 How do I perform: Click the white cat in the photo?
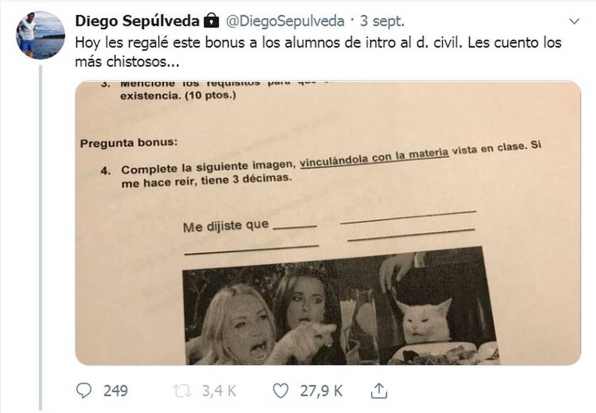pos(425,321)
